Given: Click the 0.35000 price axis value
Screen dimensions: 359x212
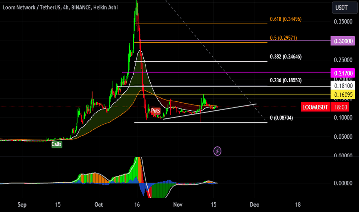Looking at the screenshot, I should coord(343,22).
